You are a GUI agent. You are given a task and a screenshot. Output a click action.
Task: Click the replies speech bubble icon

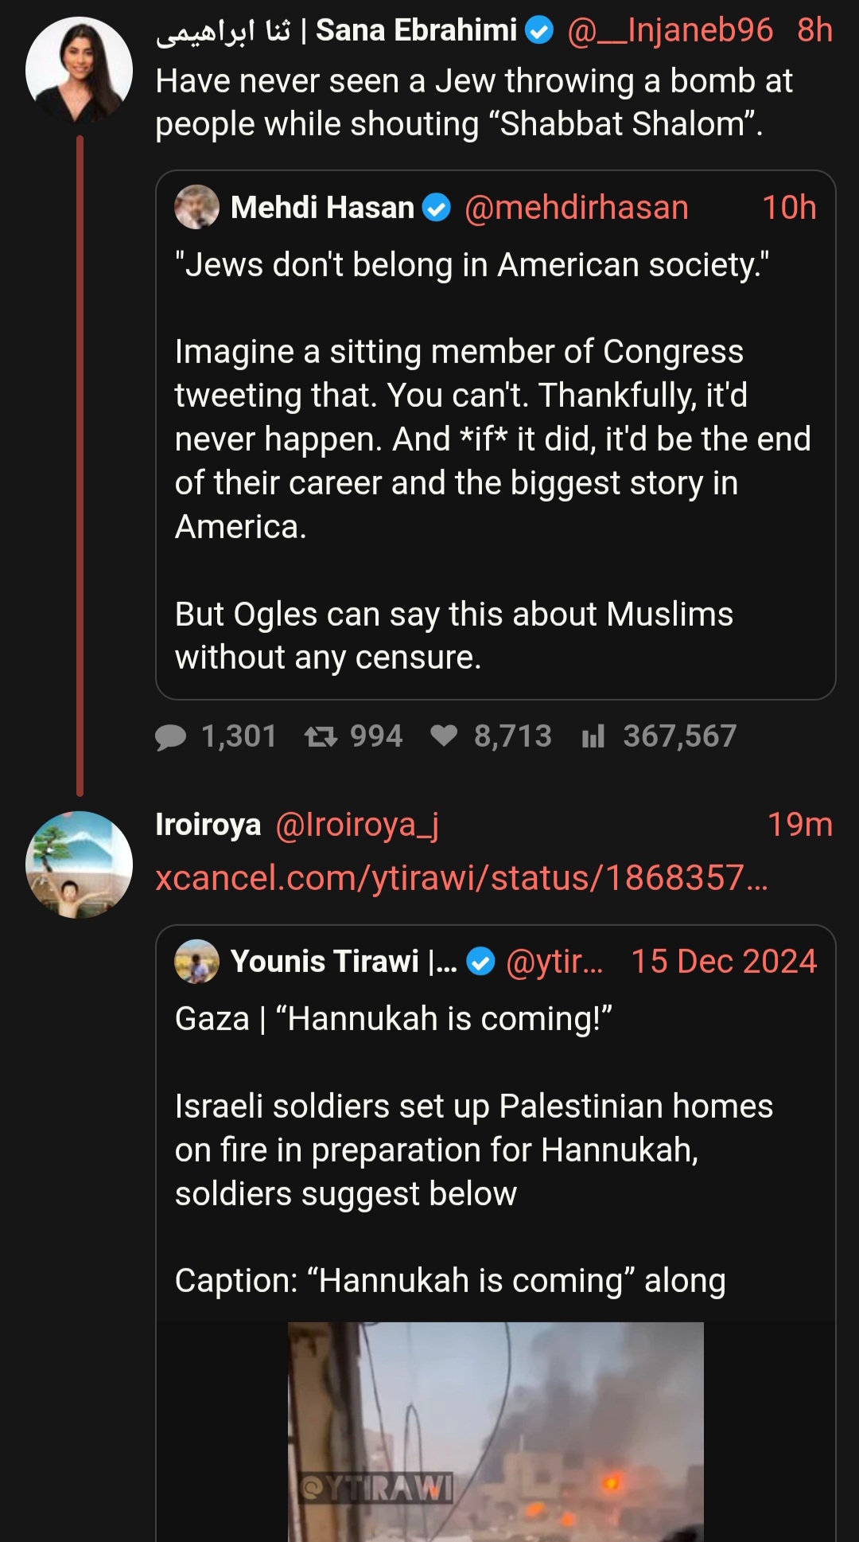[170, 737]
